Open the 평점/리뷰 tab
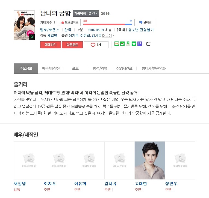The width and height of the screenshot is (209, 198). tap(100, 69)
